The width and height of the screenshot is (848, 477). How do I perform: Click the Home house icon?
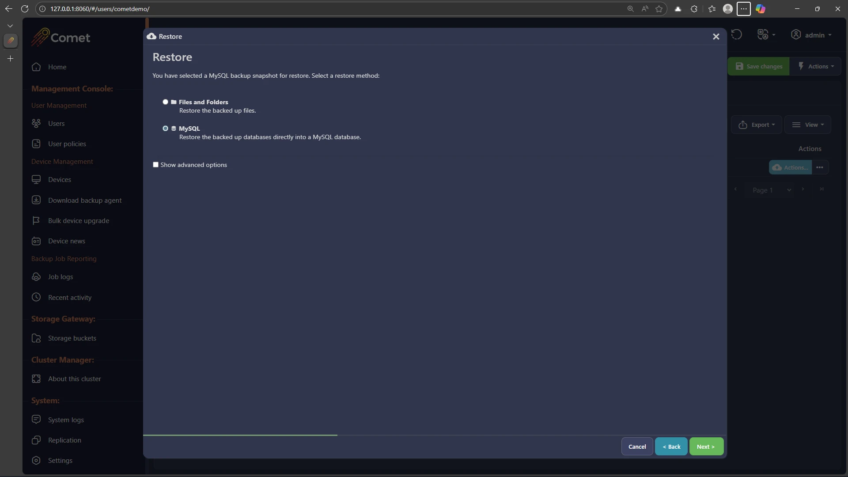[x=36, y=67]
